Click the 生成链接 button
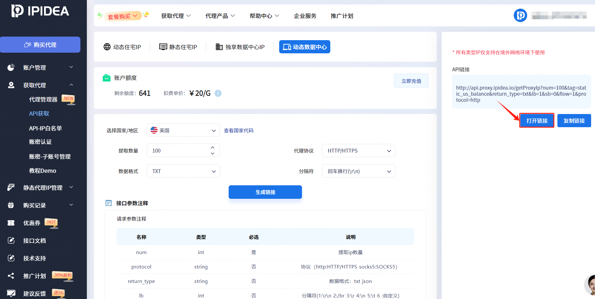The width and height of the screenshot is (595, 299). click(x=265, y=192)
